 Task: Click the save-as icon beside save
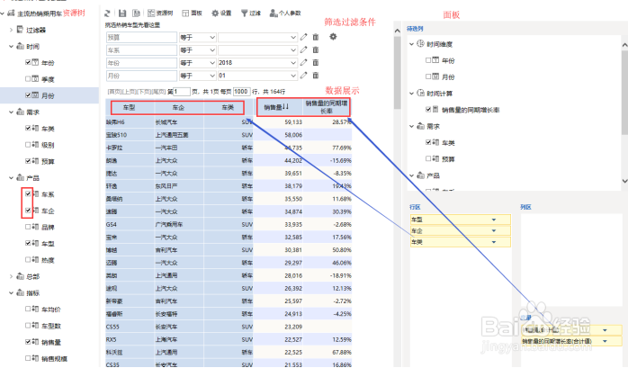pos(136,13)
